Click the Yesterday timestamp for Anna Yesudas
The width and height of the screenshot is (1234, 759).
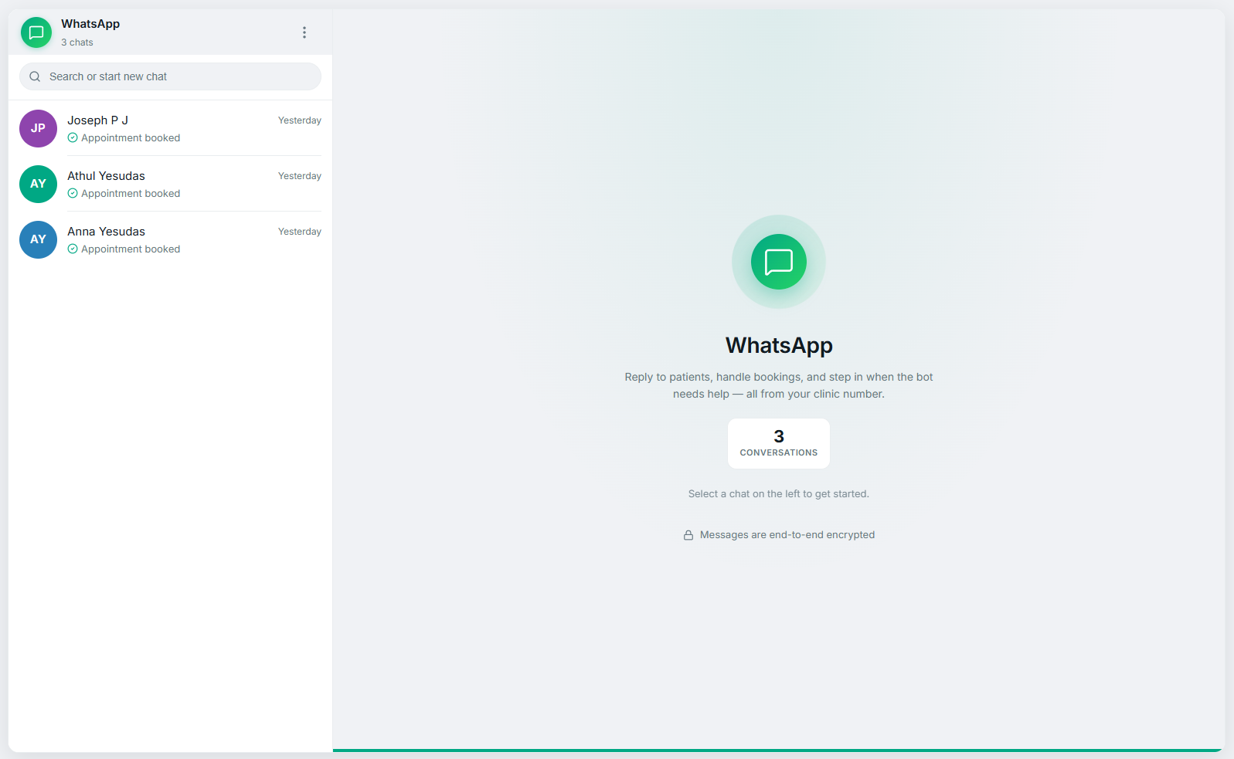pos(300,232)
